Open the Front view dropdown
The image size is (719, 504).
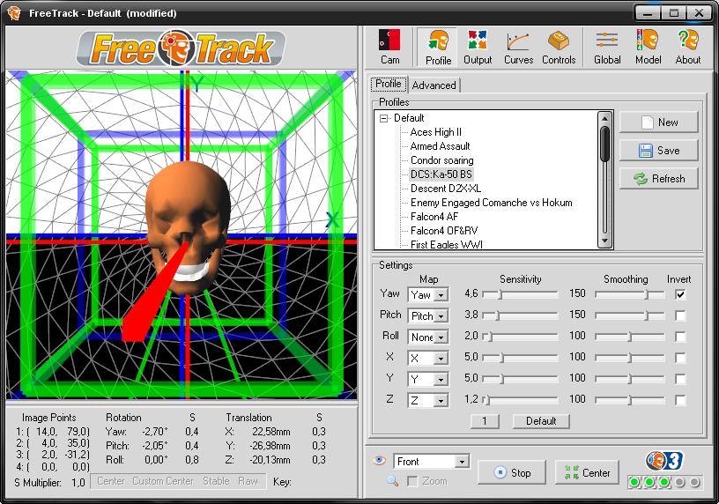(462, 462)
